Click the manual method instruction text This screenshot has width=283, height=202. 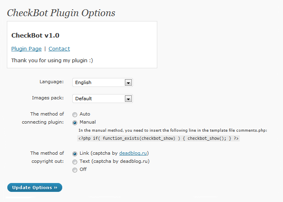[x=173, y=130]
